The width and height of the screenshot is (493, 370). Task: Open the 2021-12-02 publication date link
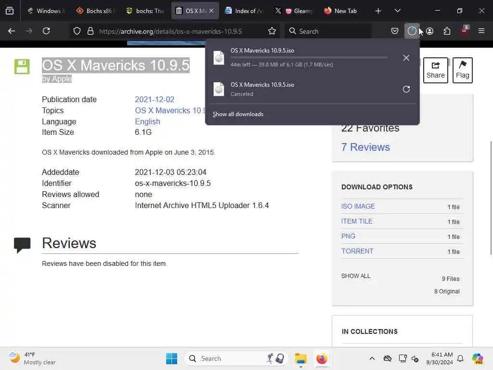coord(155,99)
